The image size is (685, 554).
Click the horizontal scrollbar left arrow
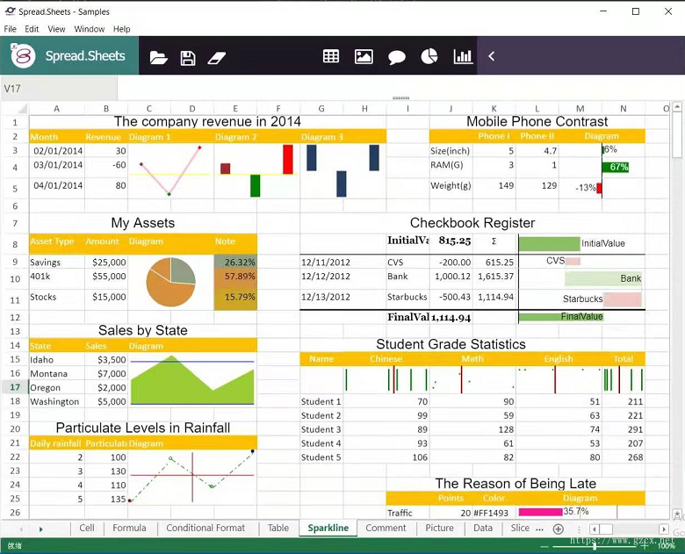[x=594, y=529]
